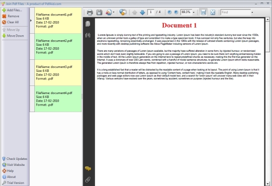
Task: Click Clear All in sidebar
Action: tap(11, 22)
